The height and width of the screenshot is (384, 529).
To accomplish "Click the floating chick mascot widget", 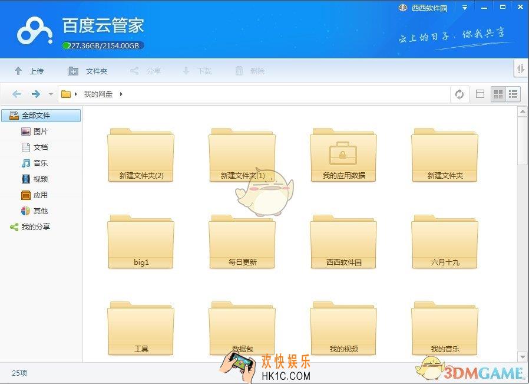I will click(x=264, y=192).
